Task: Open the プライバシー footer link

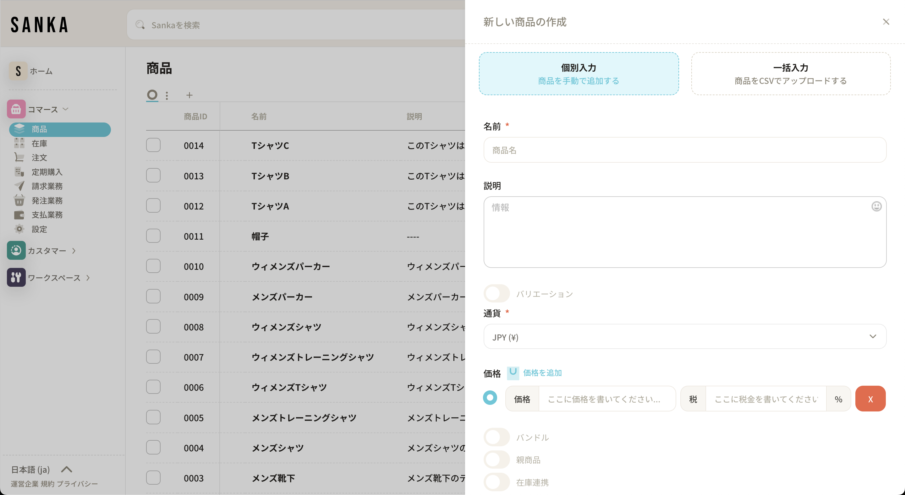Action: [x=77, y=484]
